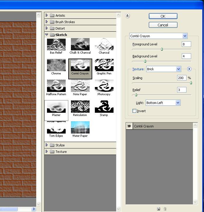Image resolution: width=204 pixels, height=212 pixels.
Task: Click the Foreground Level slider handle
Action: point(162,49)
